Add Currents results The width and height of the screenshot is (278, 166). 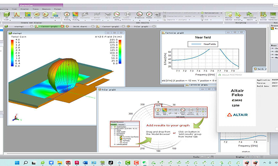[85, 15]
